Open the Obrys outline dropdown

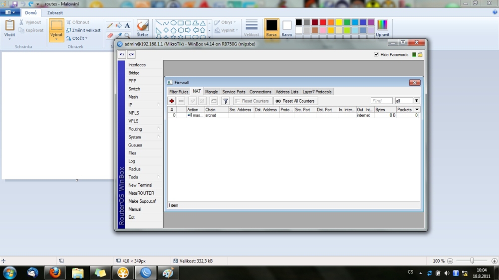[226, 22]
